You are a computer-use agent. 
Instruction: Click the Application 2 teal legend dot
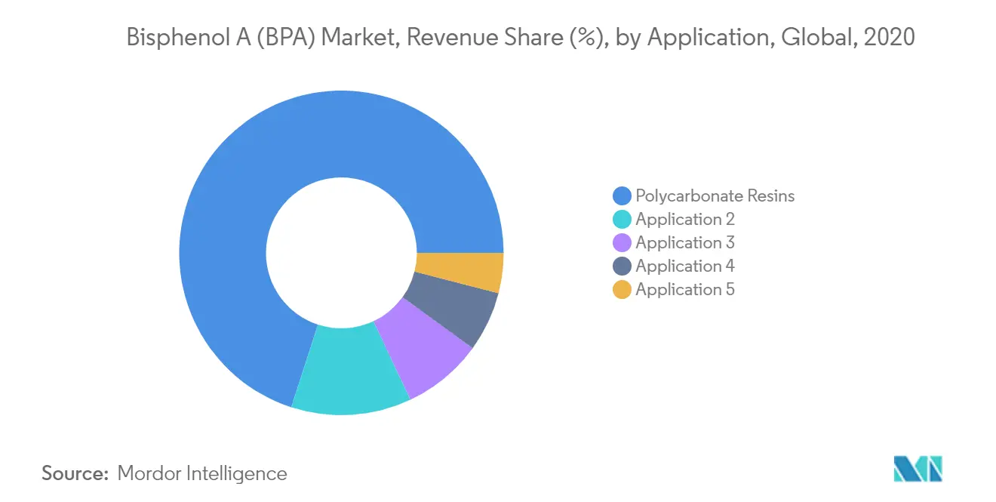click(622, 220)
